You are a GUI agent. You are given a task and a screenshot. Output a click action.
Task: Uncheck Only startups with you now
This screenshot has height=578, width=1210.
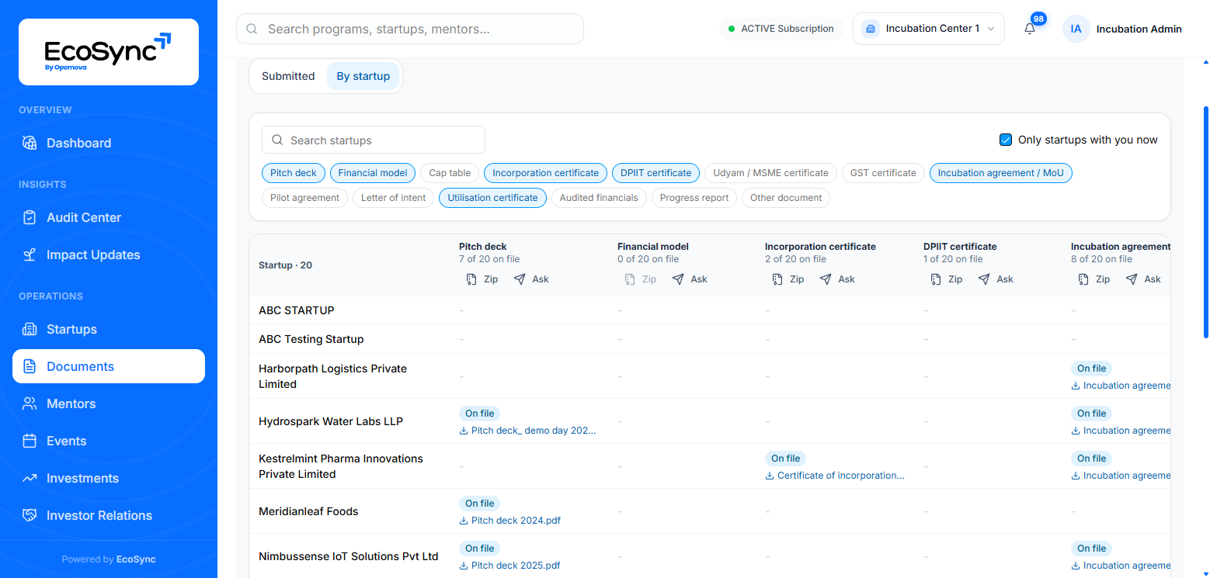[1006, 140]
